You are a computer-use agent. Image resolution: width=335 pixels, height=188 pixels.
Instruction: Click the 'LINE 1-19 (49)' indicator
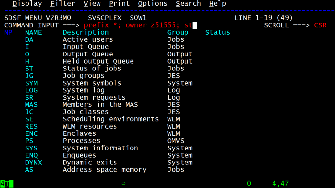(x=263, y=18)
